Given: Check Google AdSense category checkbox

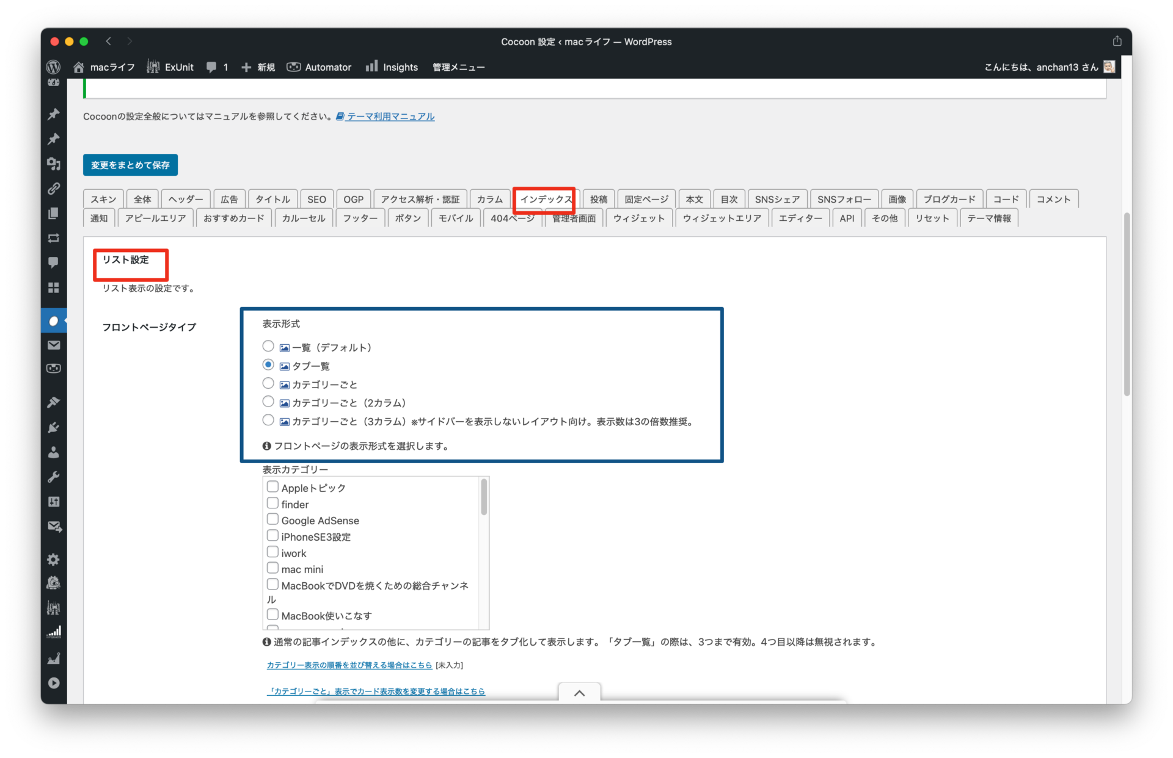Looking at the screenshot, I should 272,519.
